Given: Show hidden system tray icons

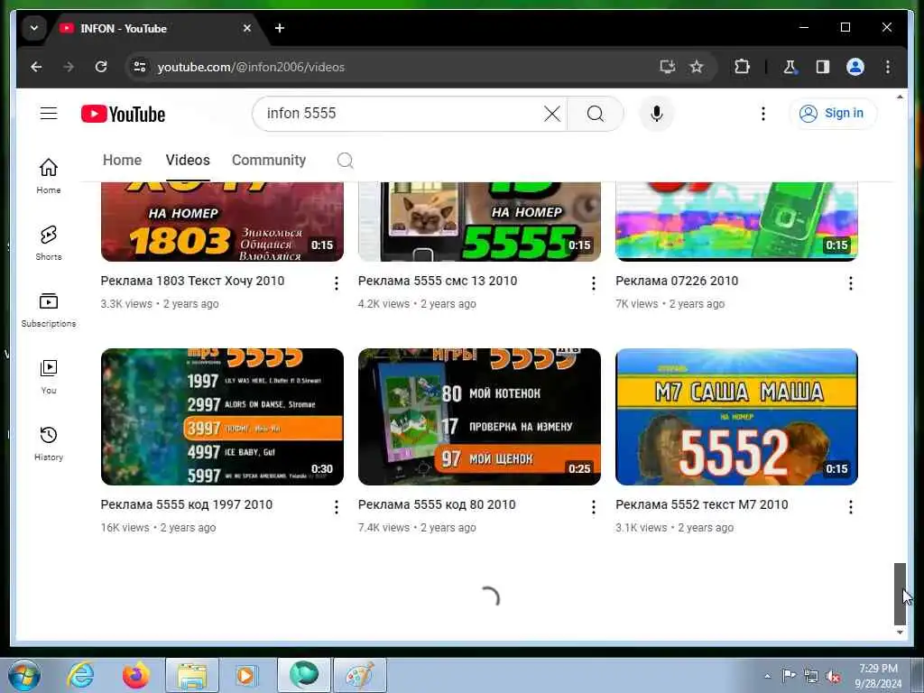Looking at the screenshot, I should coord(767,676).
